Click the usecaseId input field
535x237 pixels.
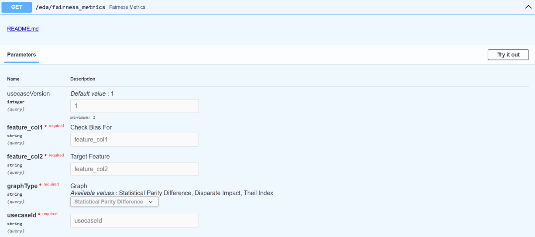(x=134, y=221)
